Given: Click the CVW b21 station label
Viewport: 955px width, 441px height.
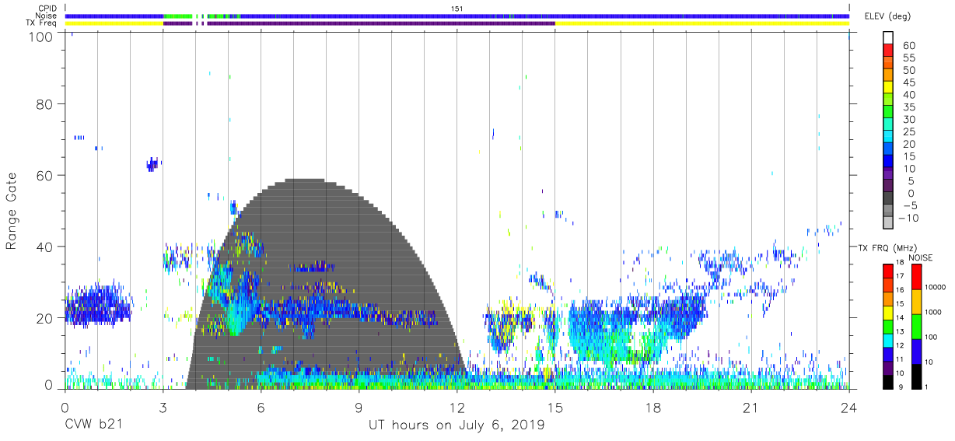Looking at the screenshot, I should point(94,425).
